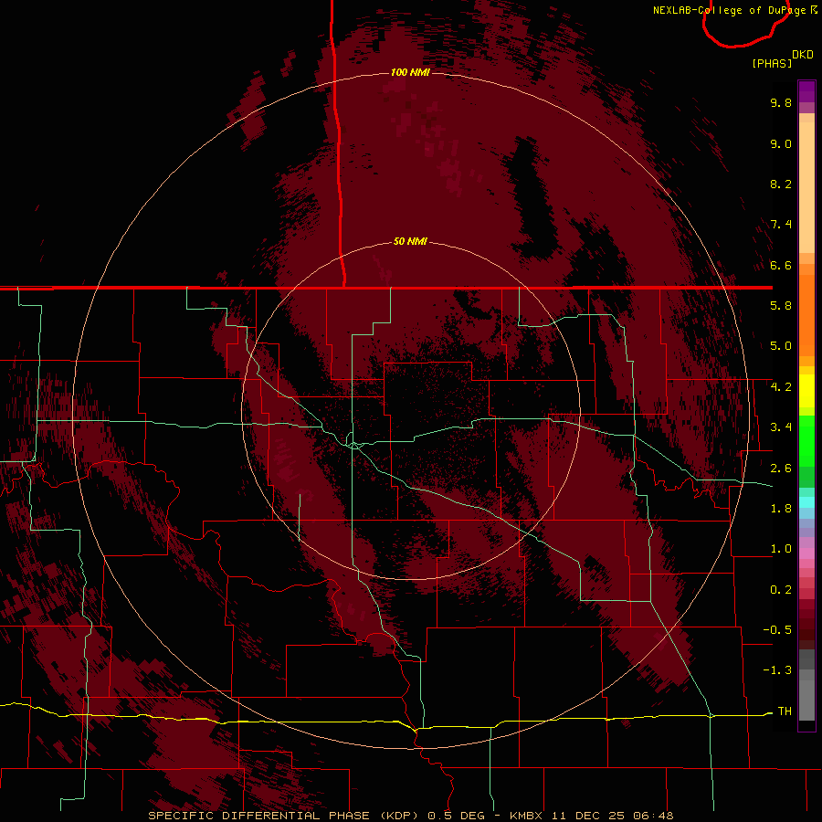Click the 1.0 scale value

point(781,549)
